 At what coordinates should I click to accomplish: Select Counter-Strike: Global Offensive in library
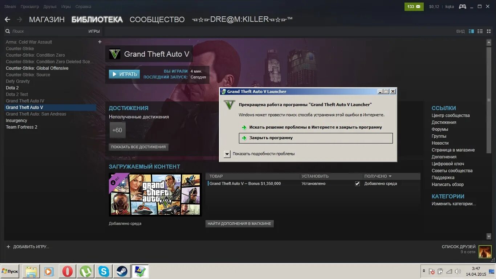pos(37,68)
